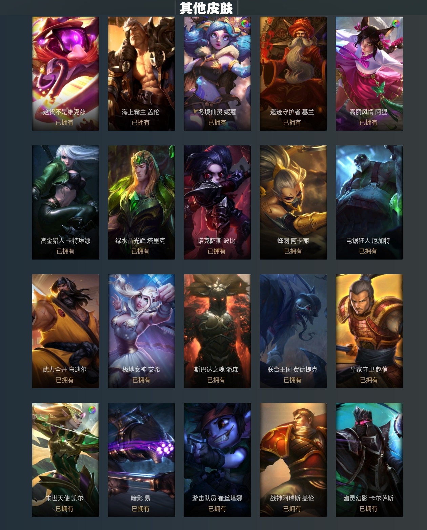
Task: Click the 已拥有 label under 游击队员 崔丝塔娜
Action: 217,509
